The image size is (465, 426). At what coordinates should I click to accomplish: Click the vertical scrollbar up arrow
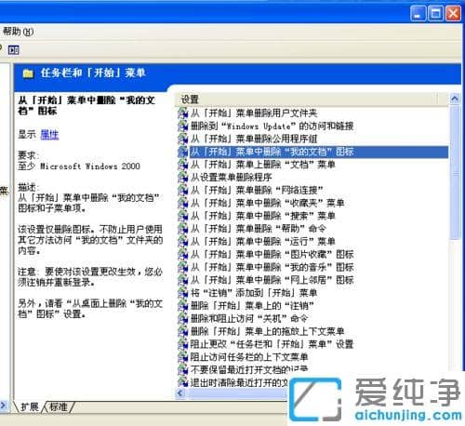(x=455, y=99)
